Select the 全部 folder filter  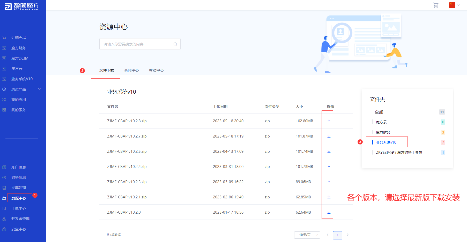379,112
